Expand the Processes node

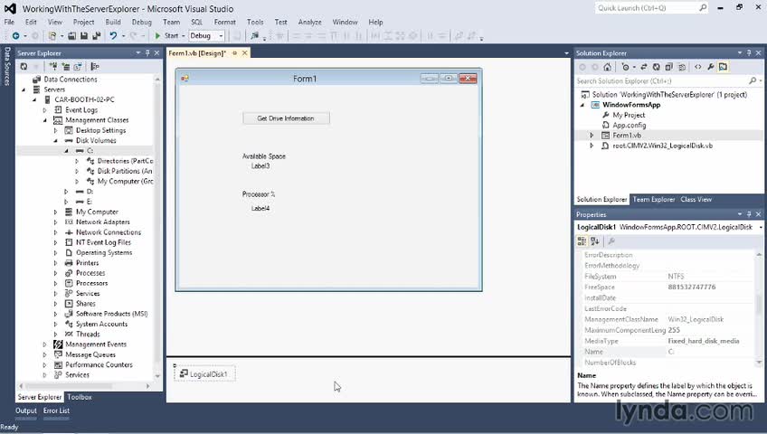(x=55, y=273)
